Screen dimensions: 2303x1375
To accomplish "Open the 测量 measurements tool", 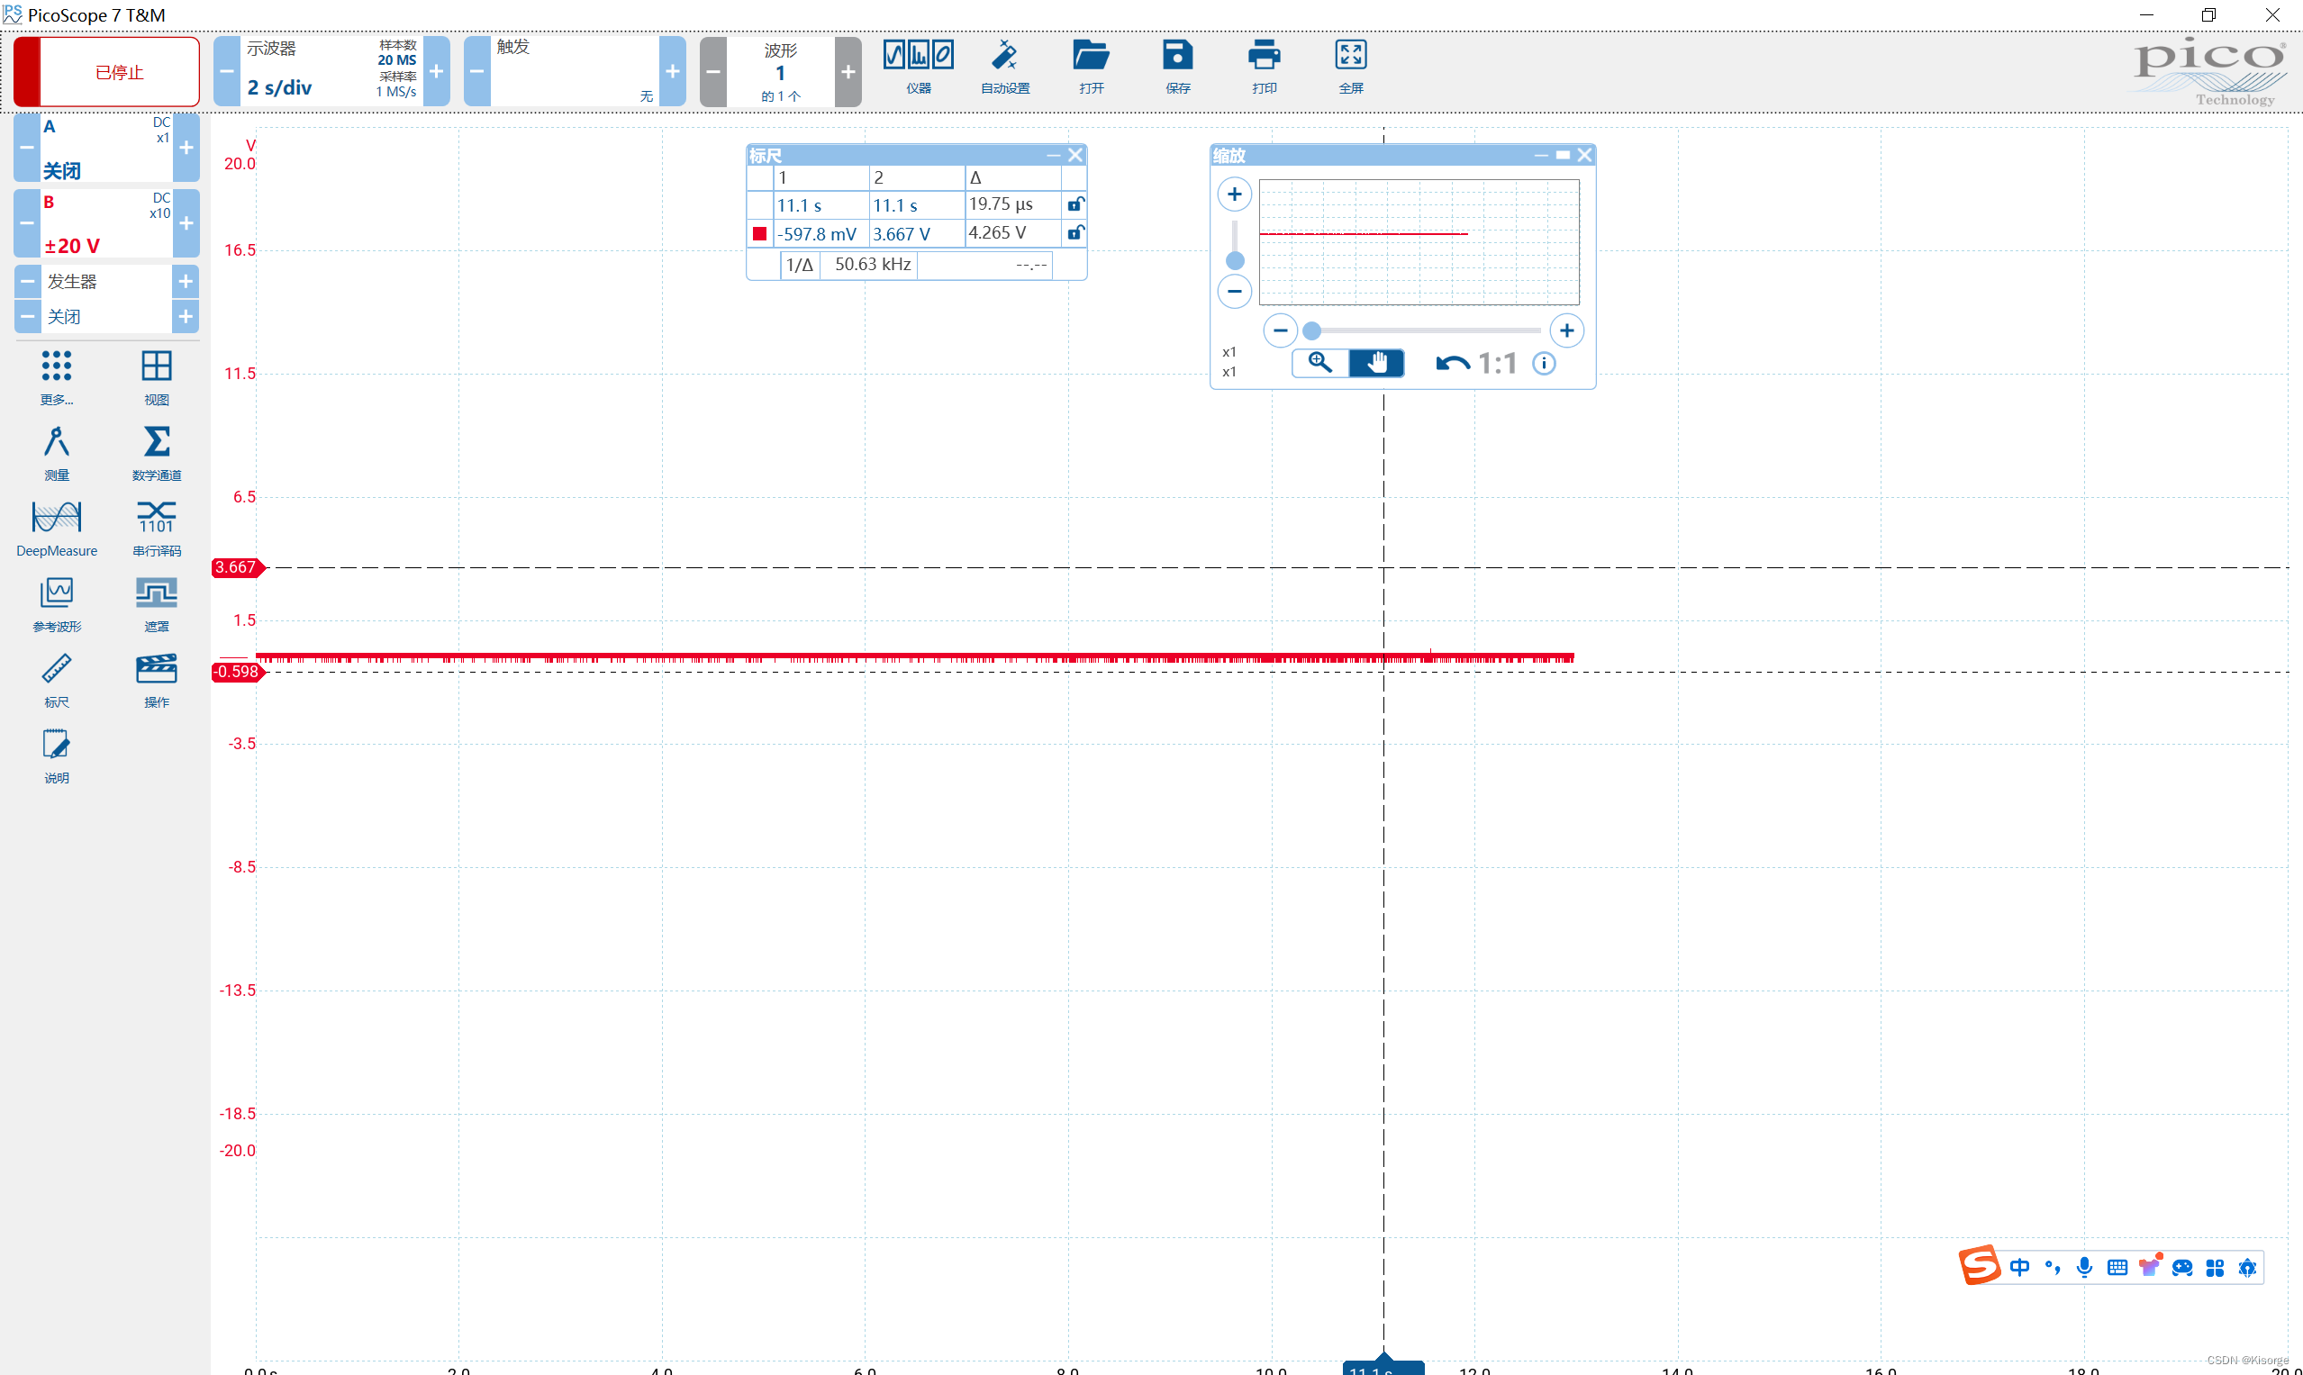I will [x=57, y=453].
